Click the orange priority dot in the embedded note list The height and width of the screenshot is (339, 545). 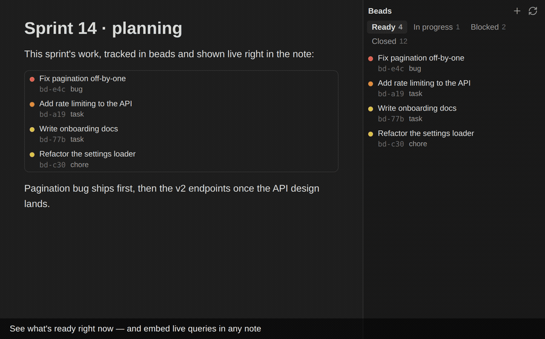click(32, 104)
